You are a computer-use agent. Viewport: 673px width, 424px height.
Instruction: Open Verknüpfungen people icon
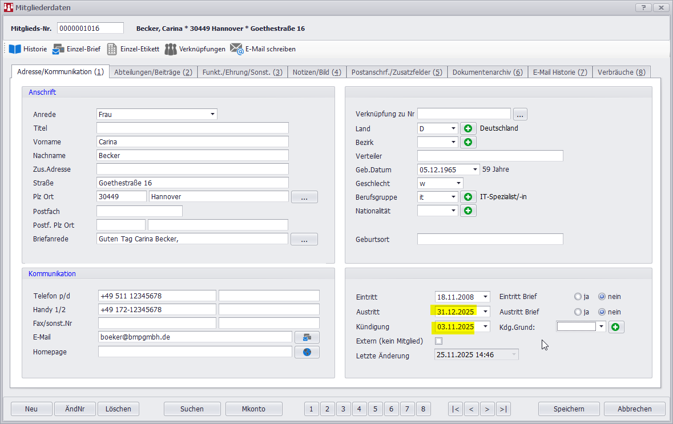pyautogui.click(x=171, y=49)
